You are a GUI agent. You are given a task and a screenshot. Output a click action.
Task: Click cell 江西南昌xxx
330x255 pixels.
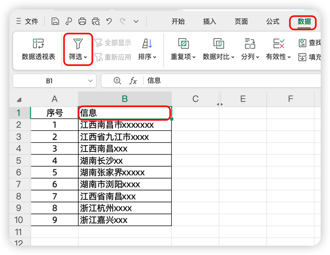[x=125, y=149]
